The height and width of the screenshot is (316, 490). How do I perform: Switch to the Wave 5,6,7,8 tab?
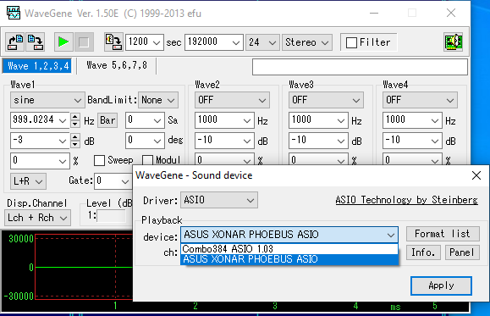(117, 65)
